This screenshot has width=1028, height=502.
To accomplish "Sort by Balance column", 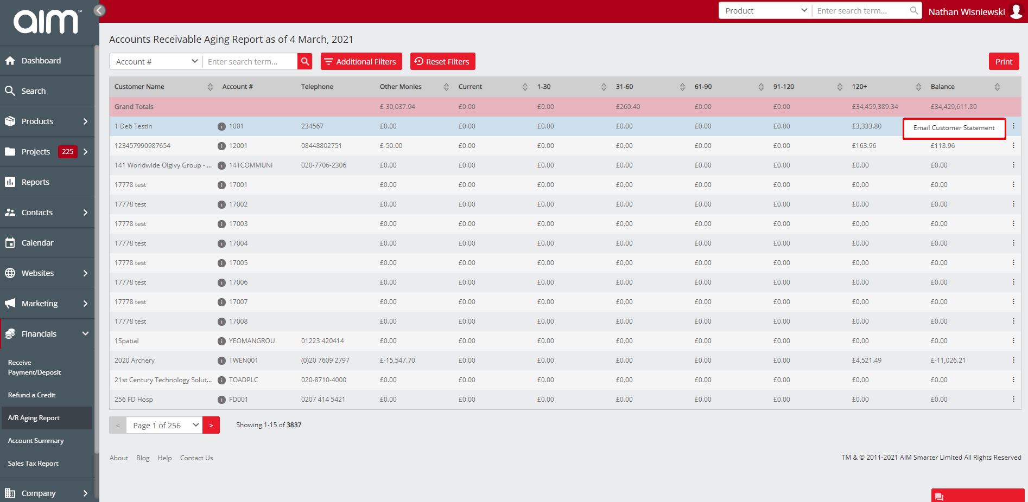I will coord(997,87).
